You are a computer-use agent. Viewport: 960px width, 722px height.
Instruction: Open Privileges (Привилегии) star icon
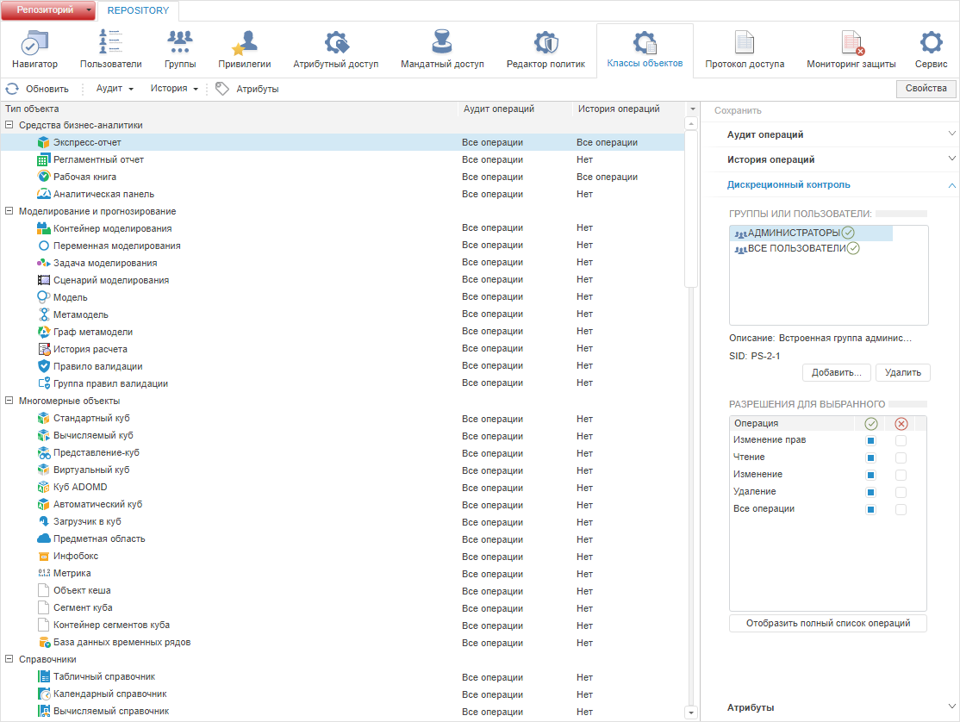point(245,43)
